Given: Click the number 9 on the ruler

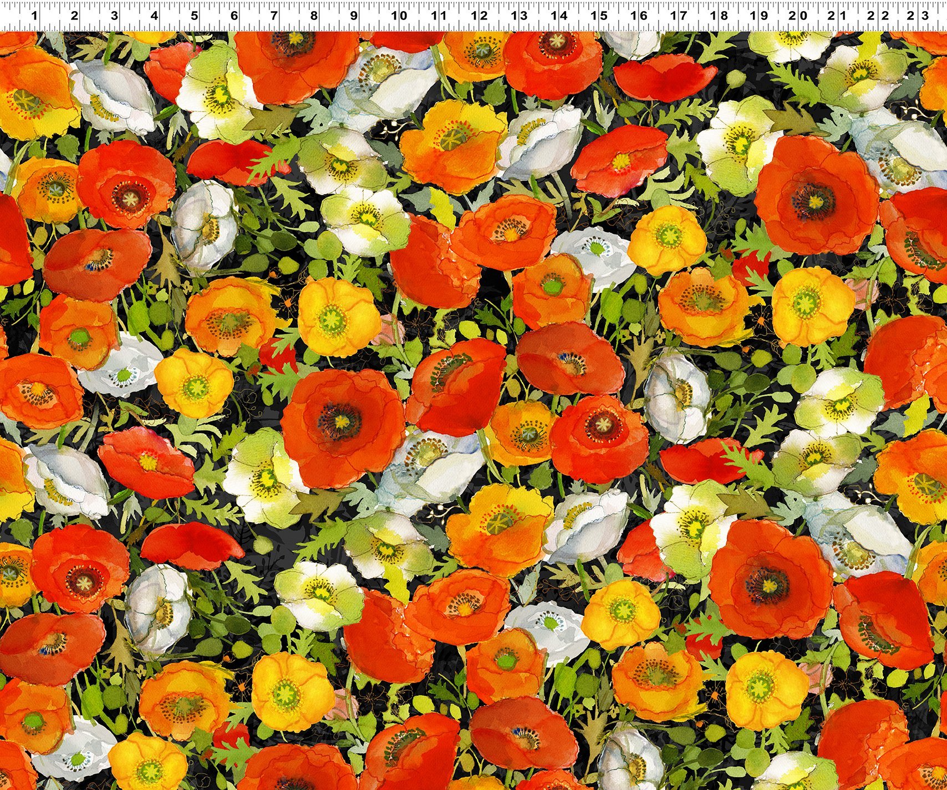Looking at the screenshot, I should click(x=354, y=17).
